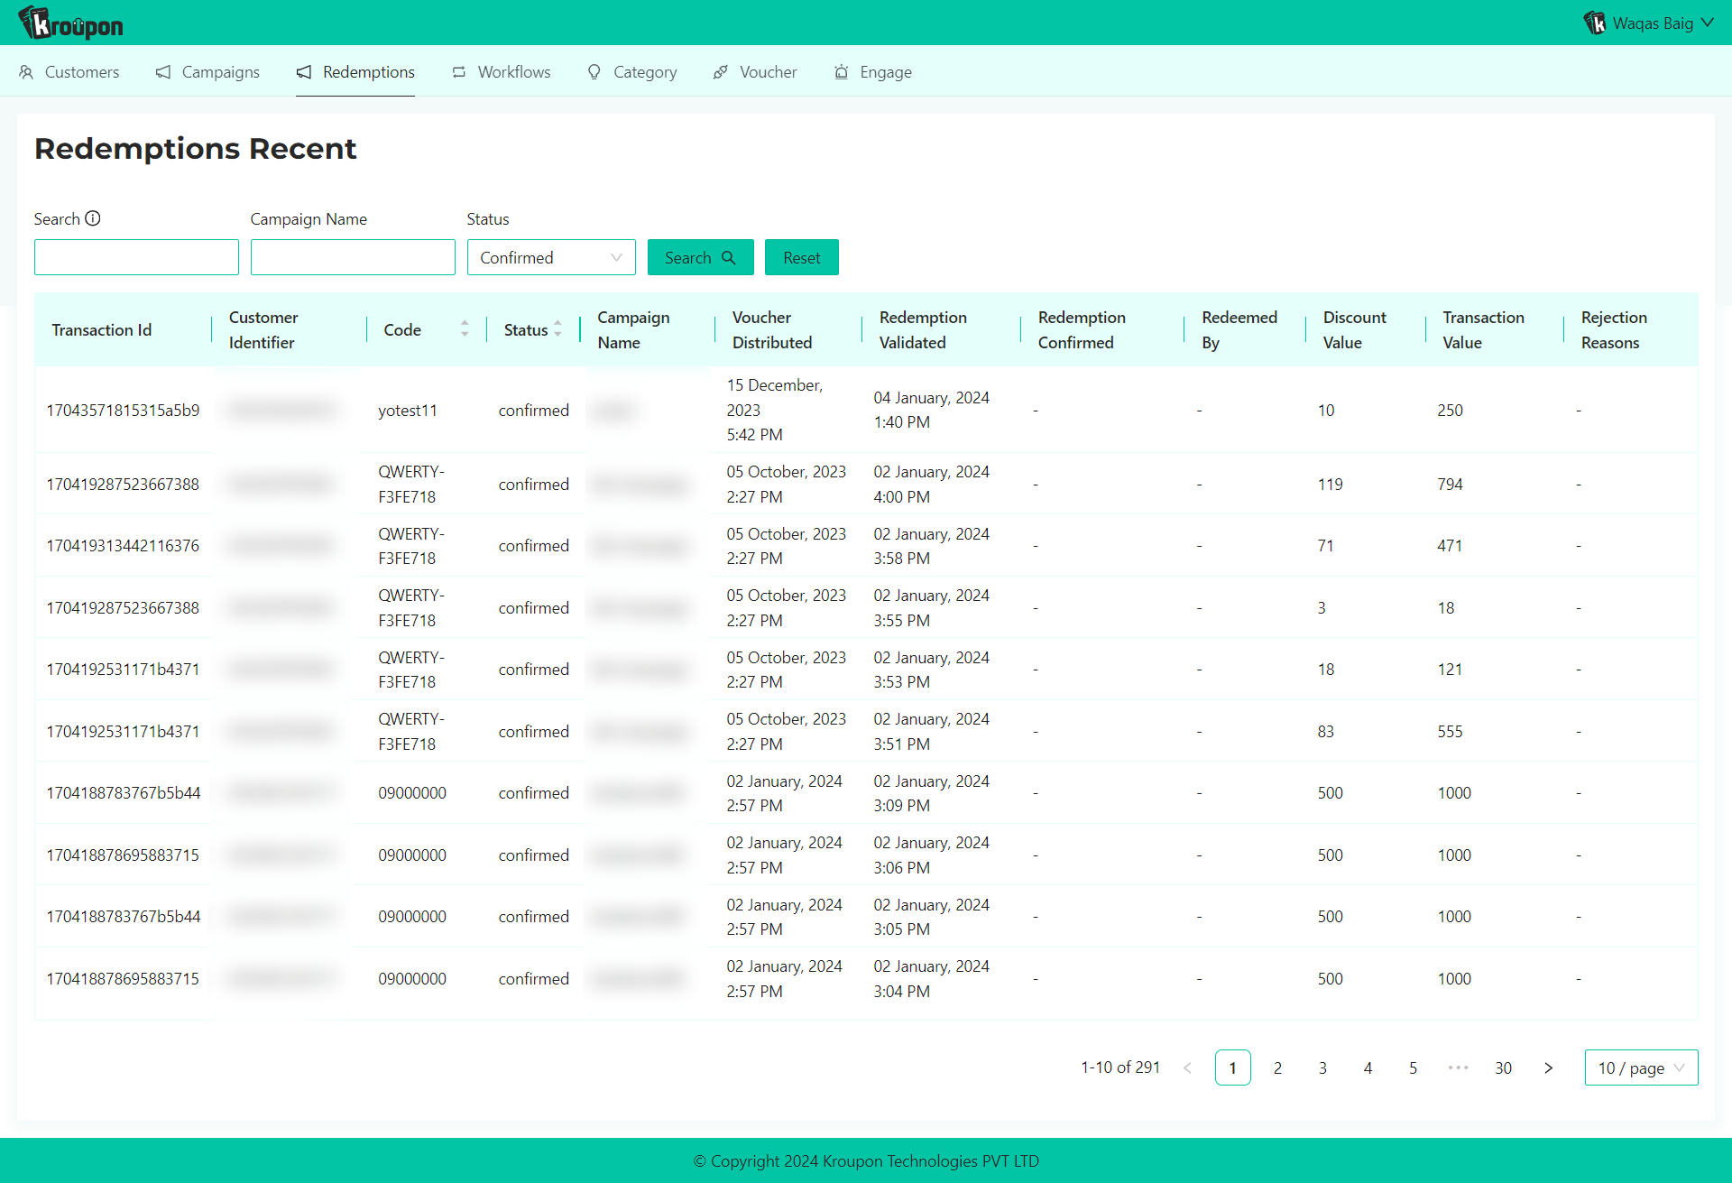Open the Voucher tab

pos(755,72)
